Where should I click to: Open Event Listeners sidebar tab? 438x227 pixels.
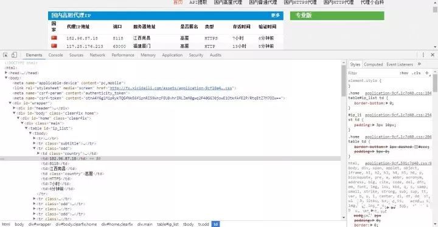click(x=400, y=64)
